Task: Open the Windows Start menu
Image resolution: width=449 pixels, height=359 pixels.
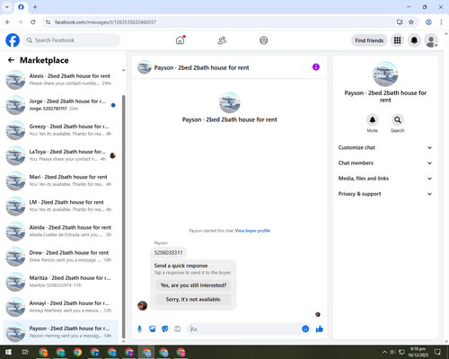Action: point(8,352)
